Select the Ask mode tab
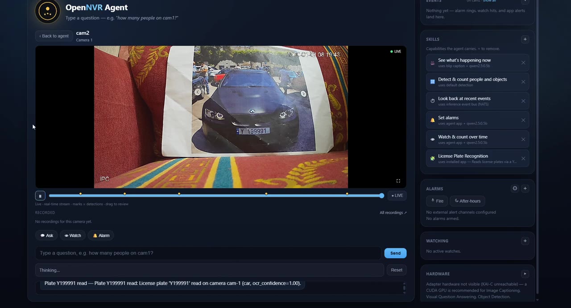This screenshot has height=308, width=571. 46,235
